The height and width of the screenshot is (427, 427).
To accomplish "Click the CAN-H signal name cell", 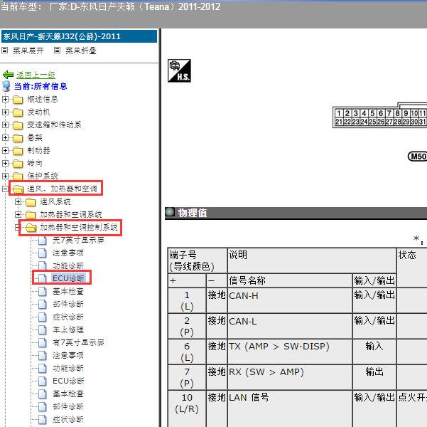I will 290,300.
